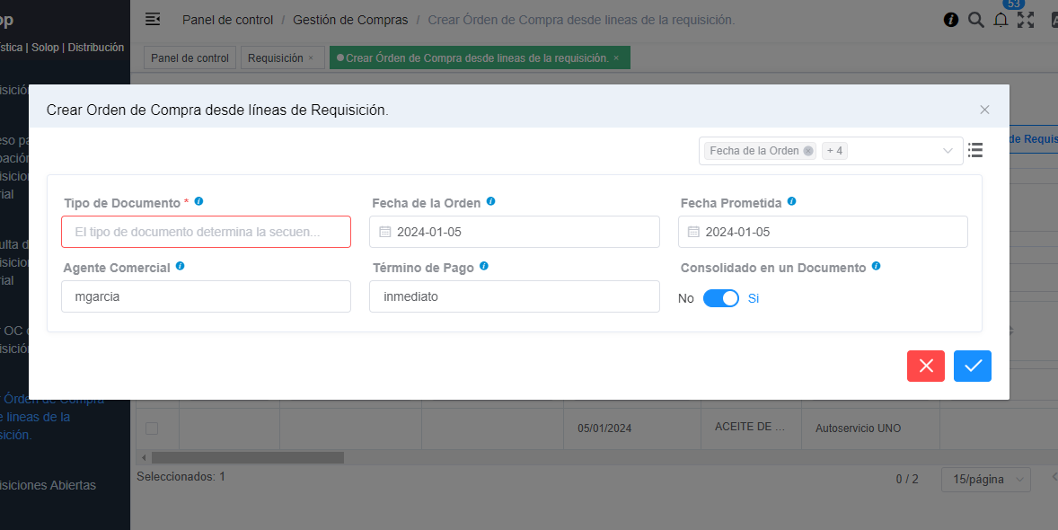Screen dimensions: 1058x530
Task: Expand the optional fields selector dropdown
Action: (948, 151)
